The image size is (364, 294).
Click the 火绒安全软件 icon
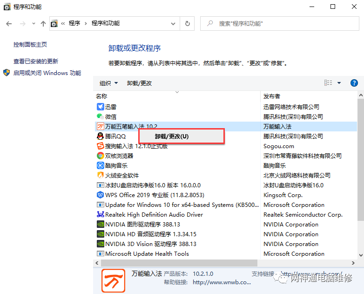point(100,175)
